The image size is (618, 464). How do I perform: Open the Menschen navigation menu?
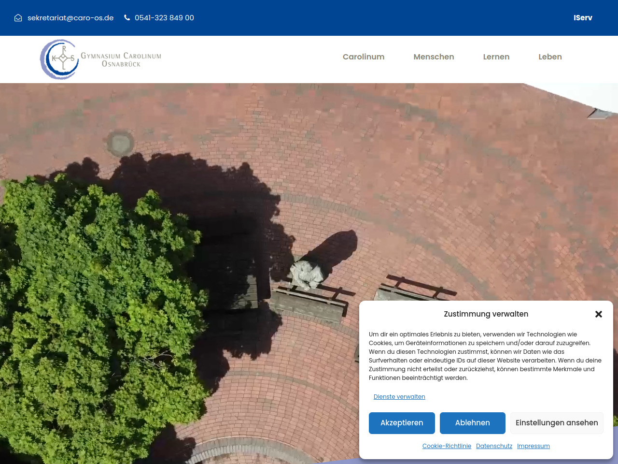coord(434,57)
